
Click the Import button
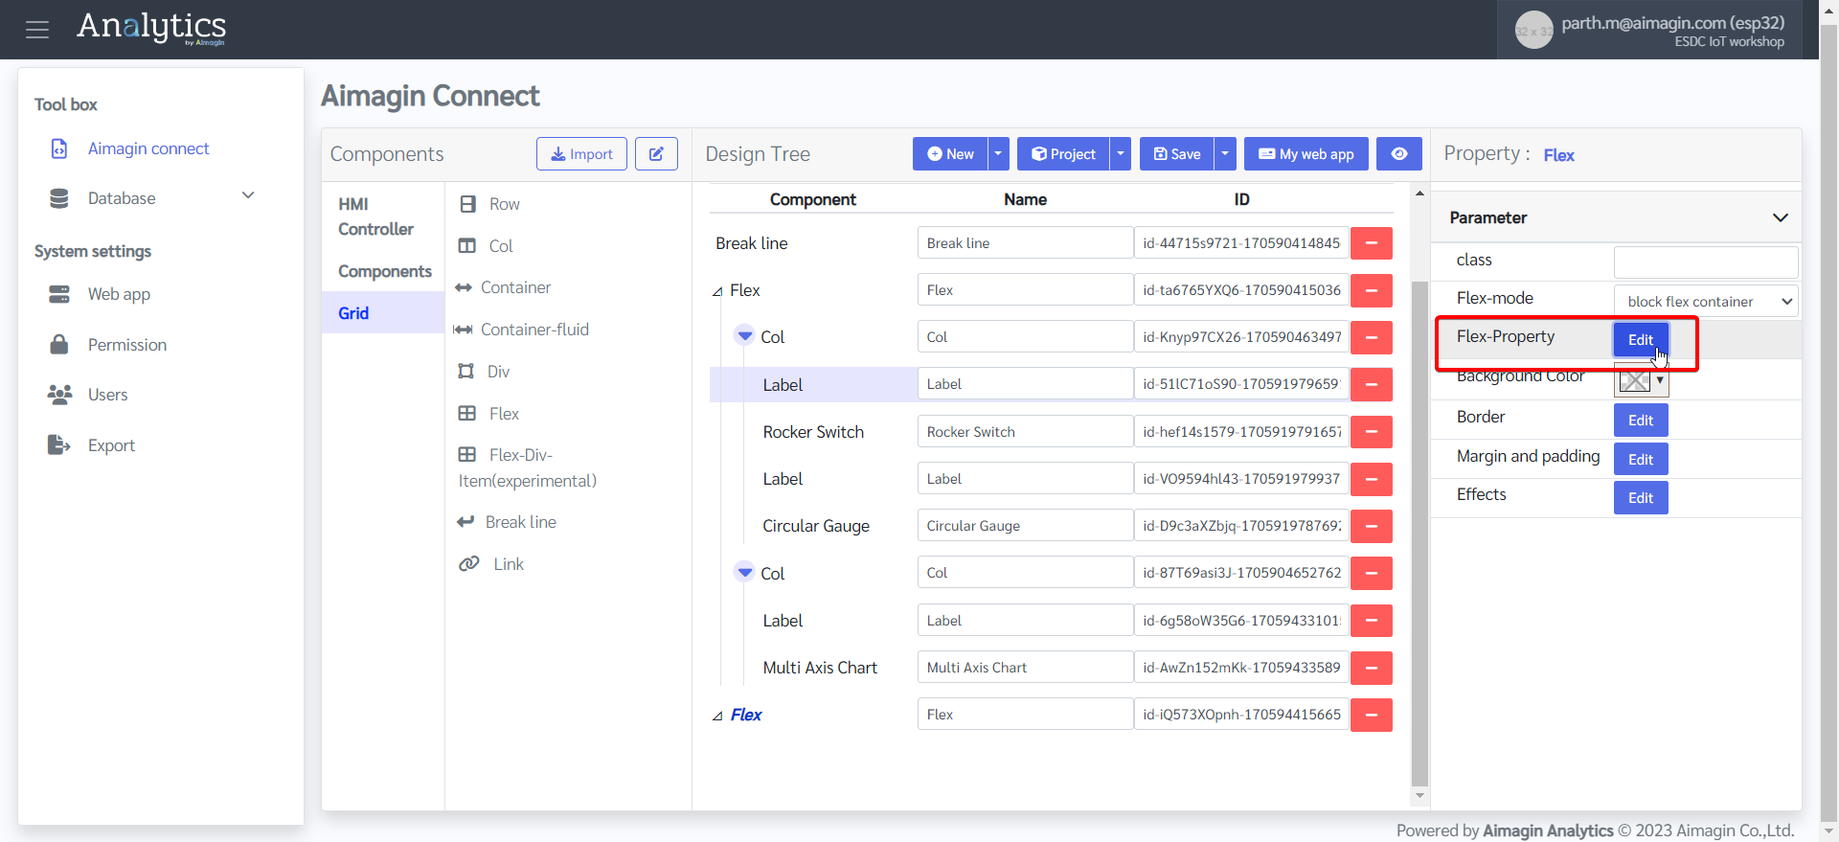[x=581, y=154]
